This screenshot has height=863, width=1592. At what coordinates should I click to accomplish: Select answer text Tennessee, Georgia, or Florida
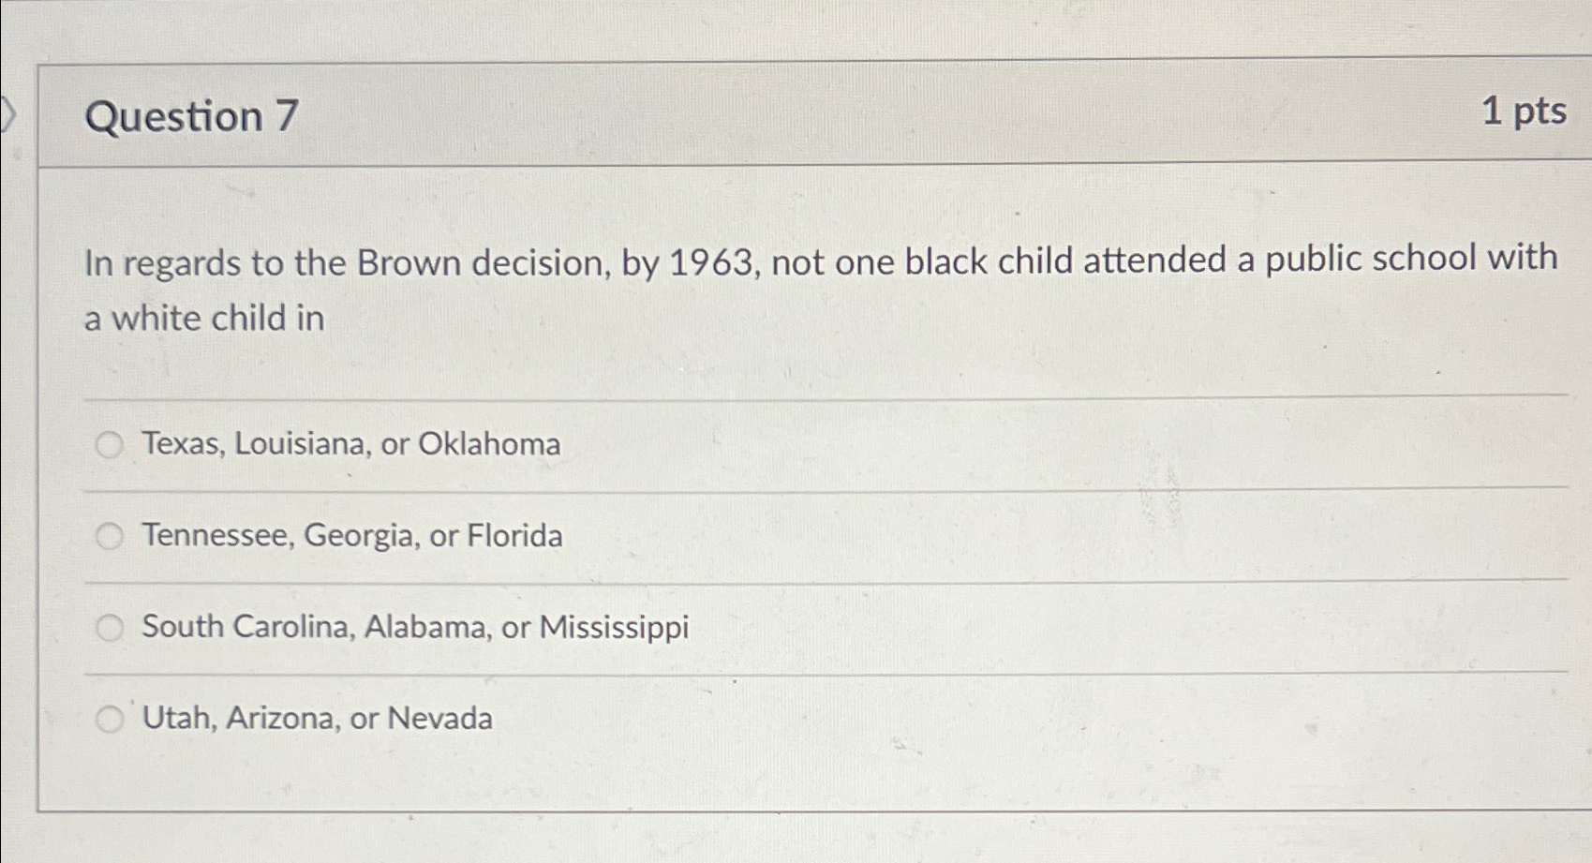(353, 536)
